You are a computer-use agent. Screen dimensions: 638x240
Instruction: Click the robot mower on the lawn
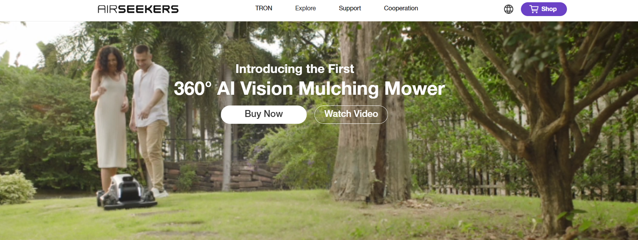pyautogui.click(x=126, y=192)
